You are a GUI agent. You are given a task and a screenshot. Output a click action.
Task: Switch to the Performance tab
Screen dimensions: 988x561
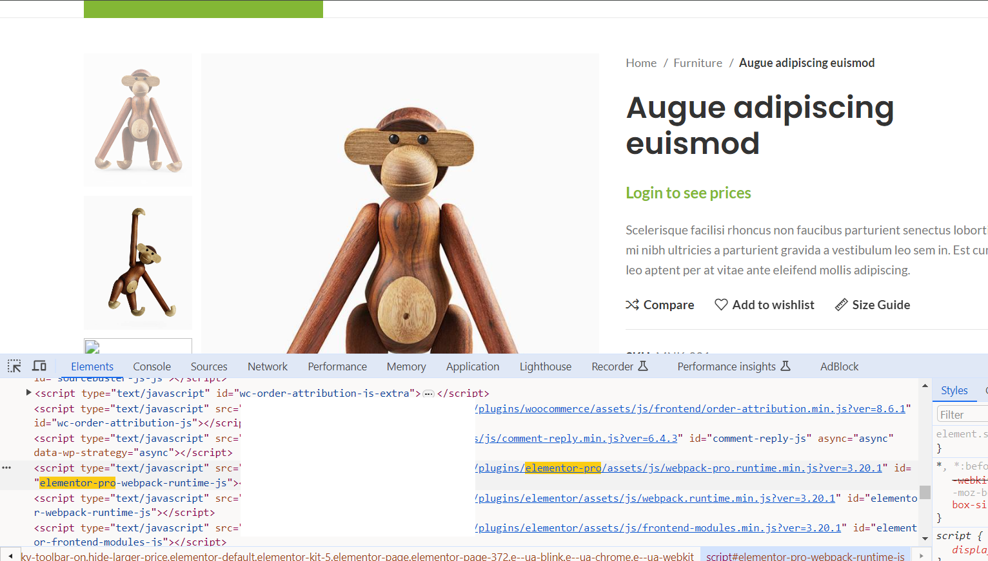(x=337, y=366)
